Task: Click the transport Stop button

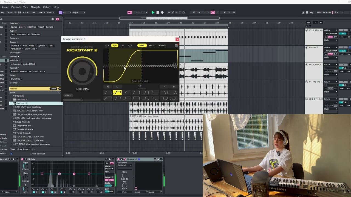Action: pos(158,12)
